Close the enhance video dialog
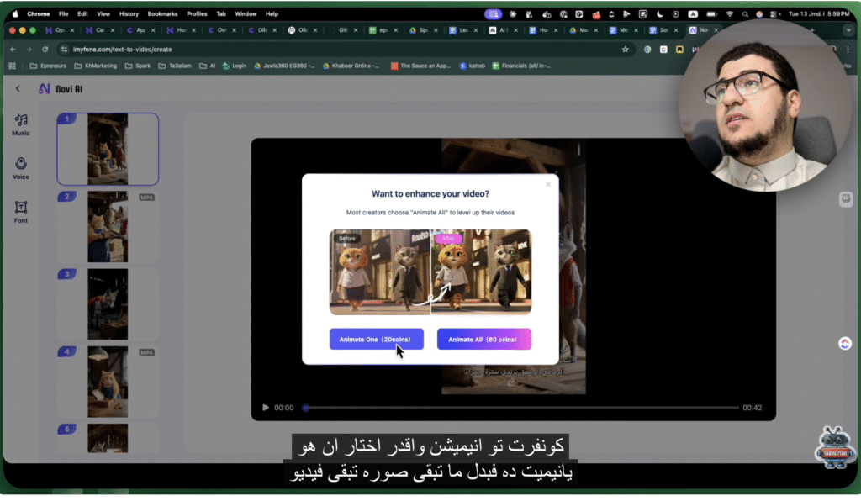Viewport: 861px width, 501px height. [x=548, y=184]
